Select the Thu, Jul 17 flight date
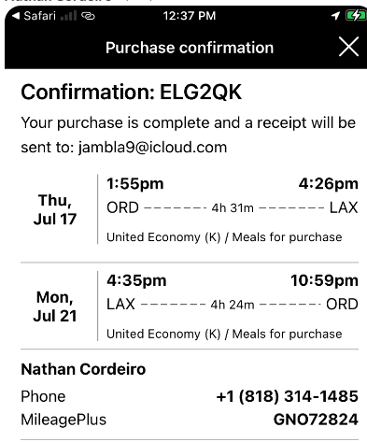This screenshot has height=442, width=367. (x=55, y=209)
